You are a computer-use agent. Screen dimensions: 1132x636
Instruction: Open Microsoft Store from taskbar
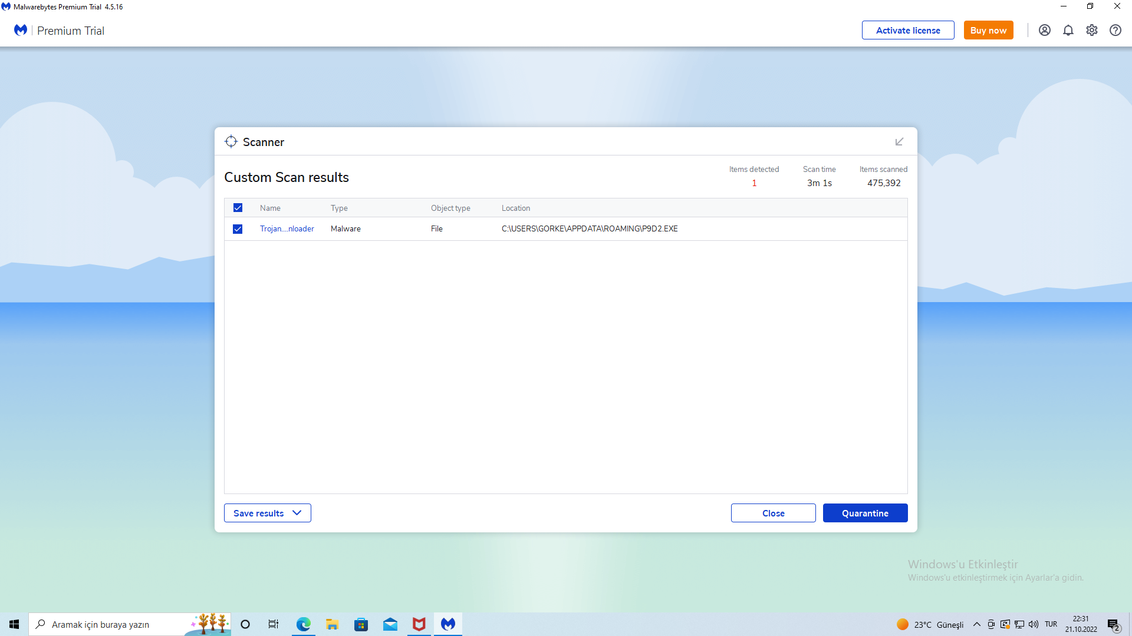point(361,624)
